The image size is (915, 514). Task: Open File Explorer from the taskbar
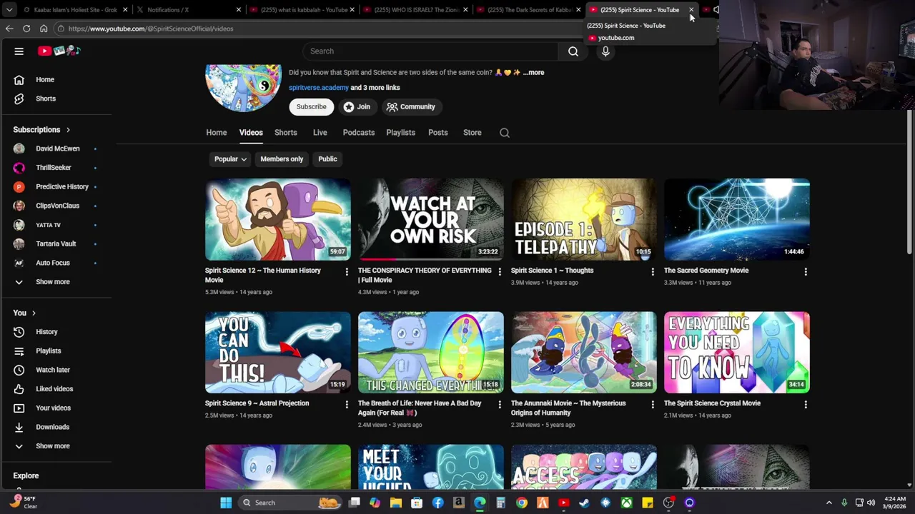[x=396, y=503]
